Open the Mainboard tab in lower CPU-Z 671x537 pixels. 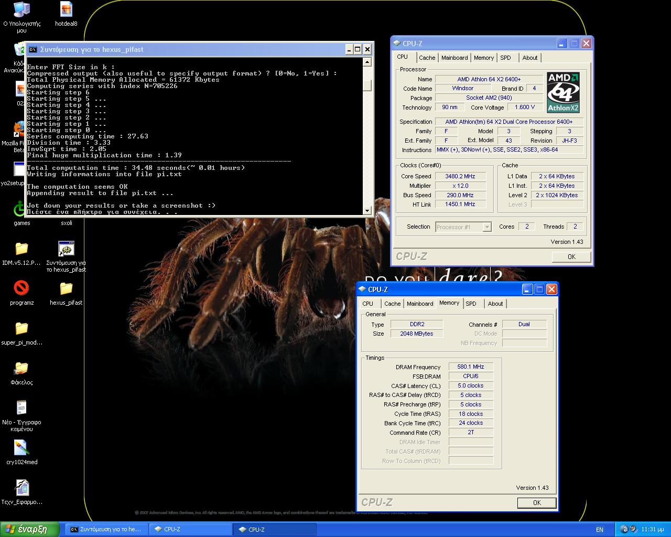point(420,304)
